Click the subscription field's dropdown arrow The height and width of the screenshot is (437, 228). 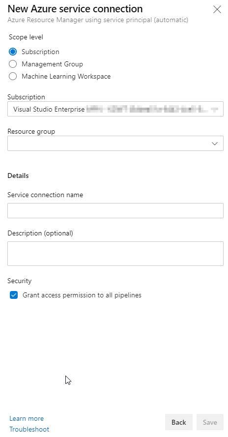pyautogui.click(x=215, y=110)
